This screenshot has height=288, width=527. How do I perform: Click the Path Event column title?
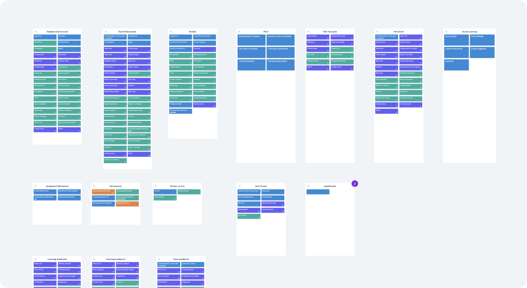[x=399, y=32]
